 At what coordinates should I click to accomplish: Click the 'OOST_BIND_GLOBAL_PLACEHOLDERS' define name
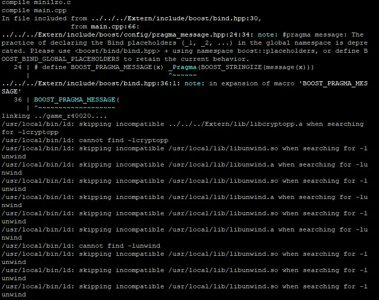(61, 59)
